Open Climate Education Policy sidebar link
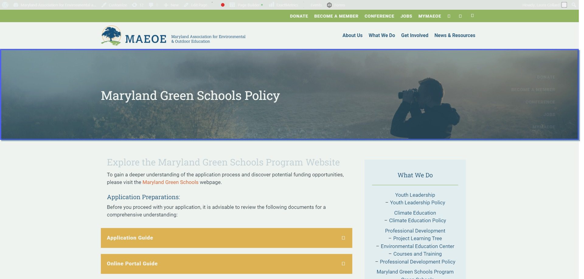The height and width of the screenshot is (279, 584). pos(417,220)
